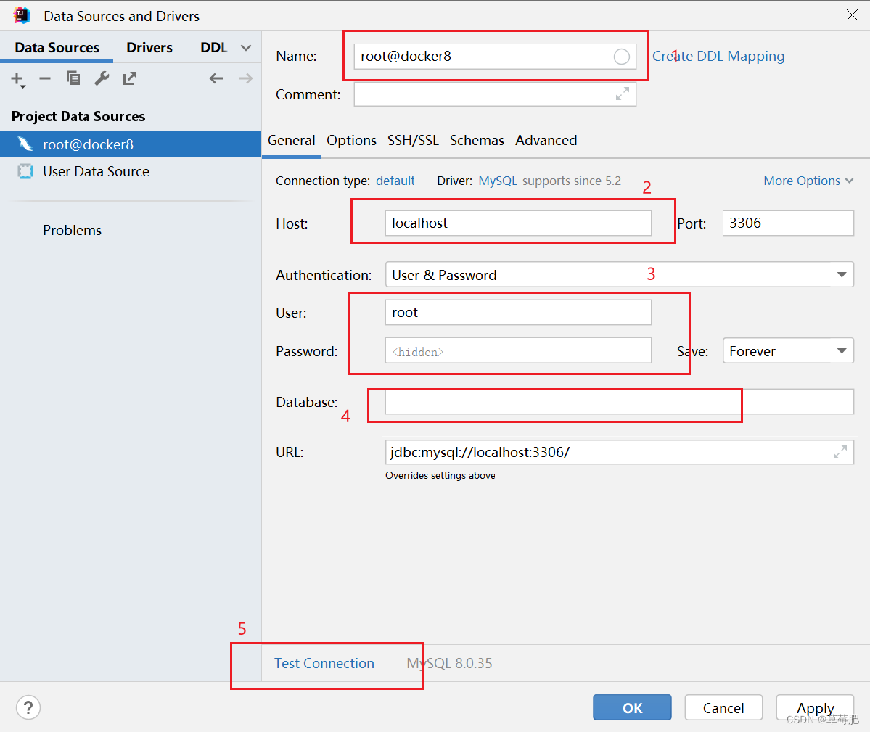Viewport: 870px width, 732px height.
Task: Confirm with OK button
Action: point(632,707)
